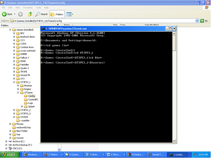This screenshot has height=158, width=211.
Task: Open the Favorites menu
Action: coord(28,8)
